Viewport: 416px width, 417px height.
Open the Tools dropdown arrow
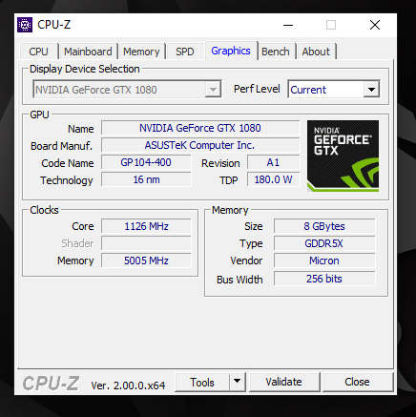pyautogui.click(x=237, y=382)
